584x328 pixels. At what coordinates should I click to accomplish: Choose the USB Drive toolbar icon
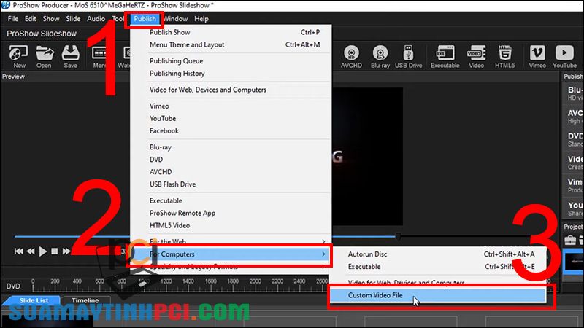408,56
